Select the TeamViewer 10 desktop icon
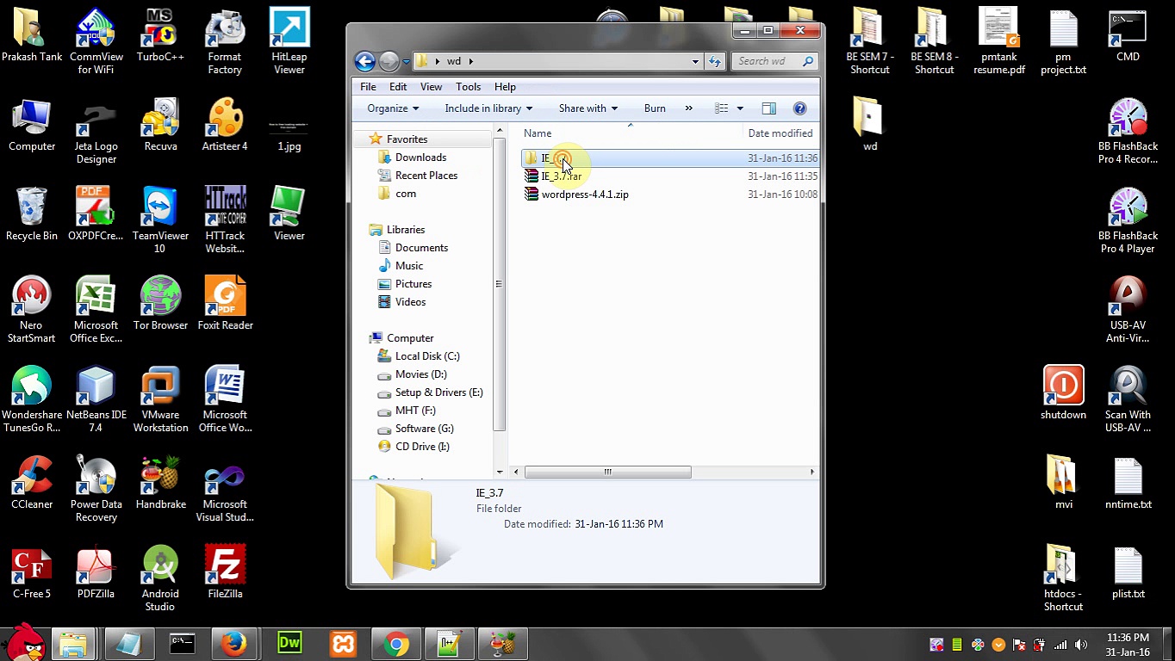 tap(160, 220)
